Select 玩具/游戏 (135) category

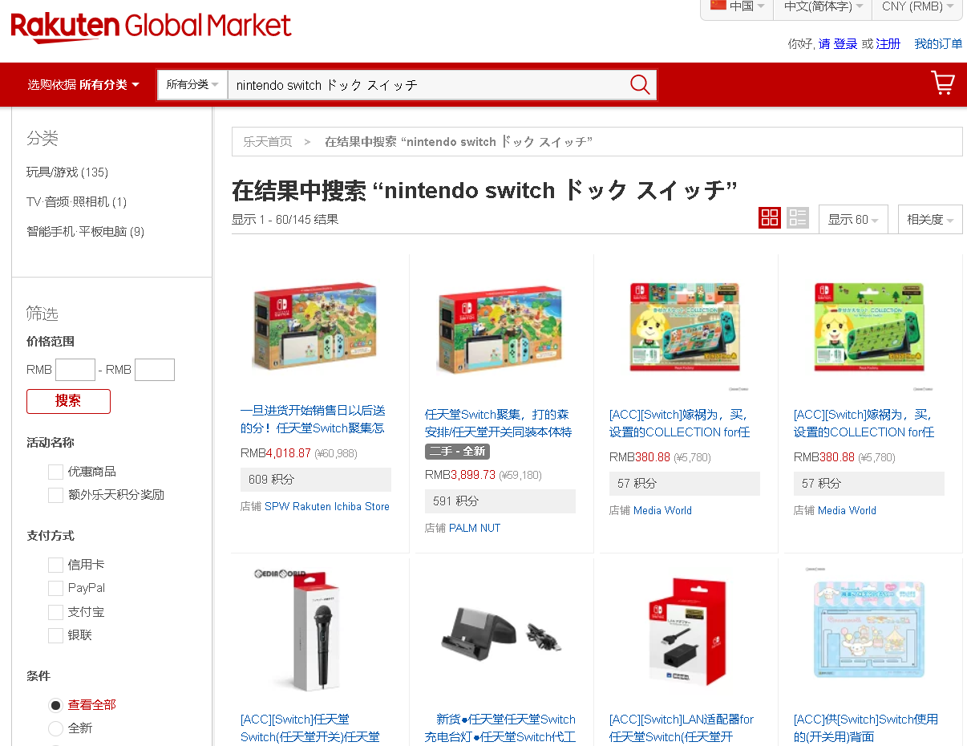click(x=67, y=172)
